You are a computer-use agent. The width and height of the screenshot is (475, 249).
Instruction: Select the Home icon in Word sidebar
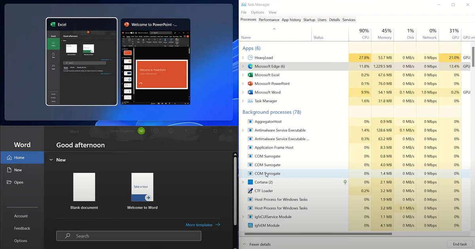(9, 157)
